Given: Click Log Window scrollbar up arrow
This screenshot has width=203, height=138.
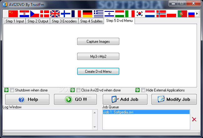Looking at the screenshot, I should pos(95,113).
